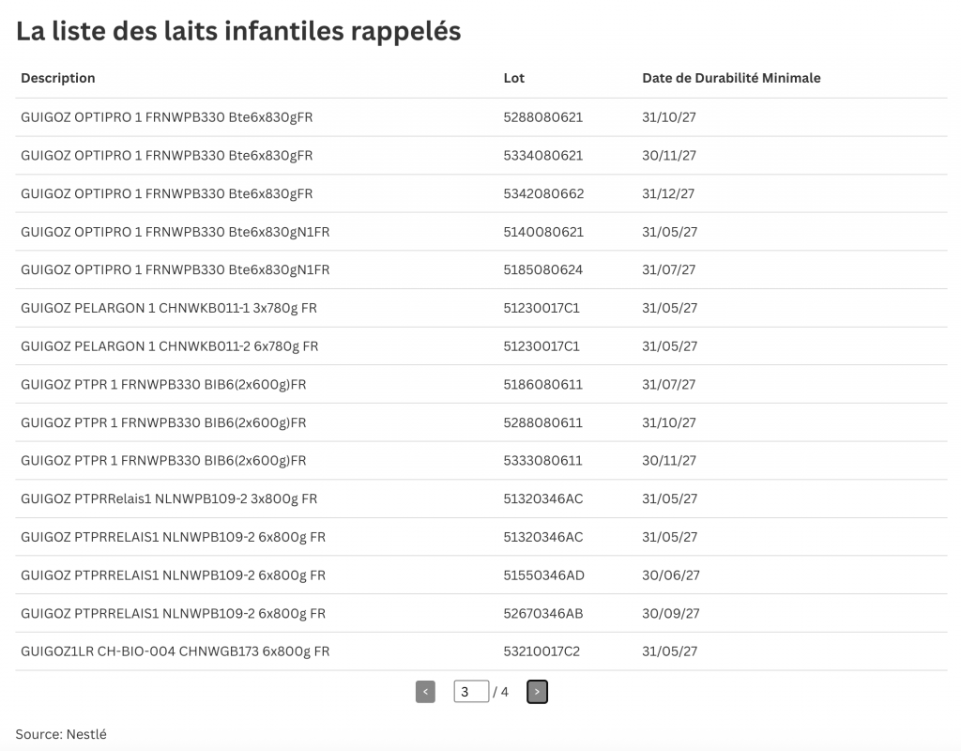
Task: Click lot number 5186080611
Action: (x=542, y=385)
